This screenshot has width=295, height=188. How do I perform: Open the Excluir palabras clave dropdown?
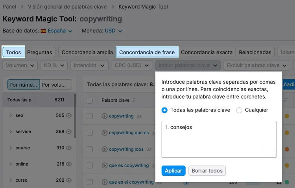[256, 66]
